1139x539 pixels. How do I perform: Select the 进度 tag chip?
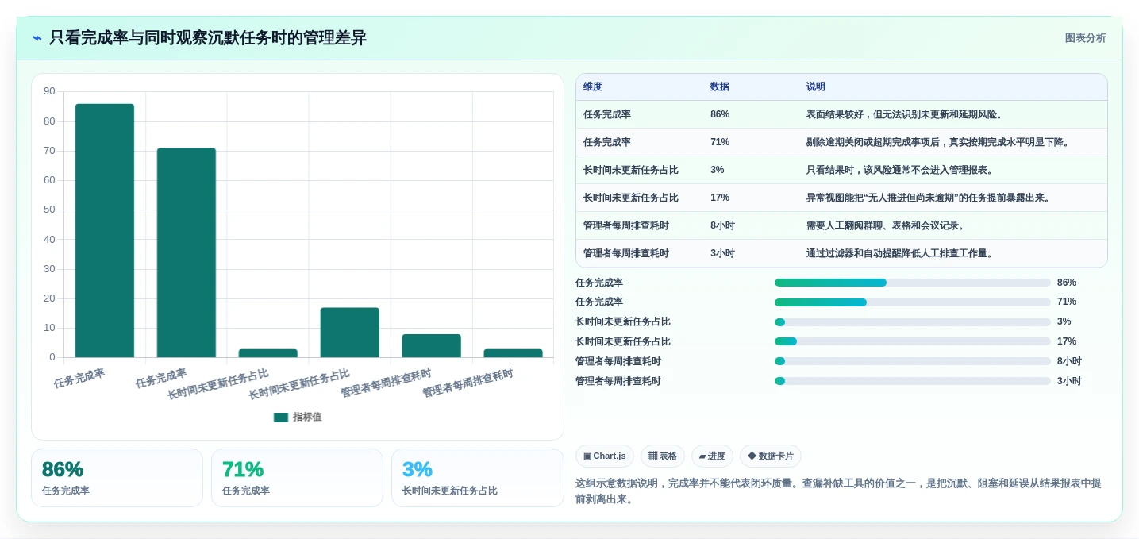712,456
